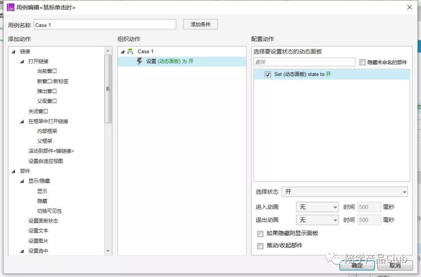This screenshot has height=277, width=421.
Task: Click the lightning bolt action icon
Action: click(x=140, y=61)
